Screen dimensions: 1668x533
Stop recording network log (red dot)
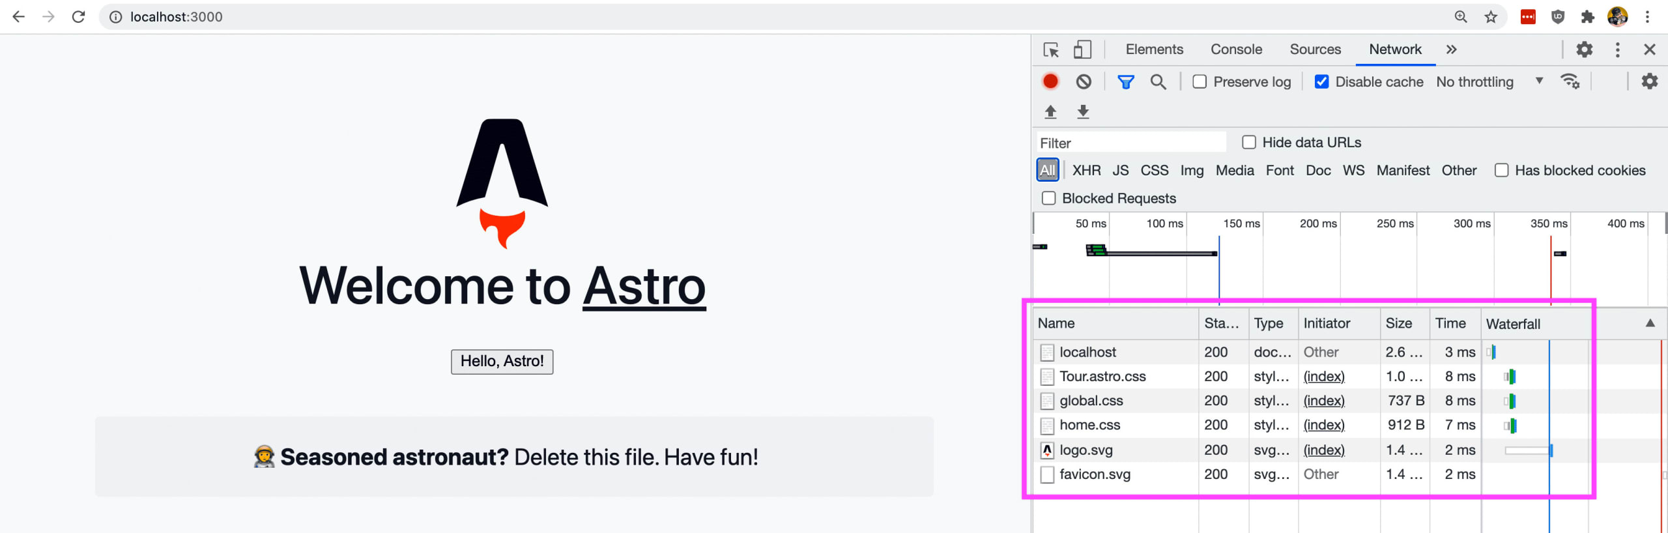(x=1050, y=81)
